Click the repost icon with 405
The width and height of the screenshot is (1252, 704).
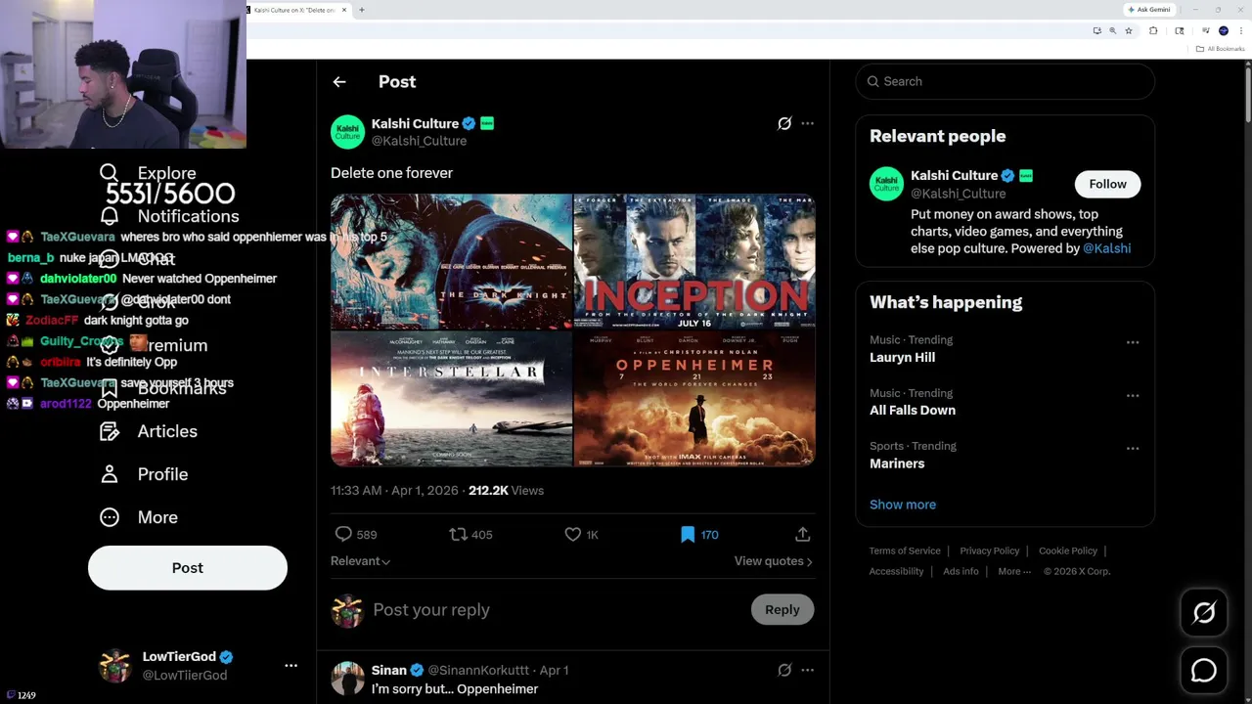coord(458,534)
